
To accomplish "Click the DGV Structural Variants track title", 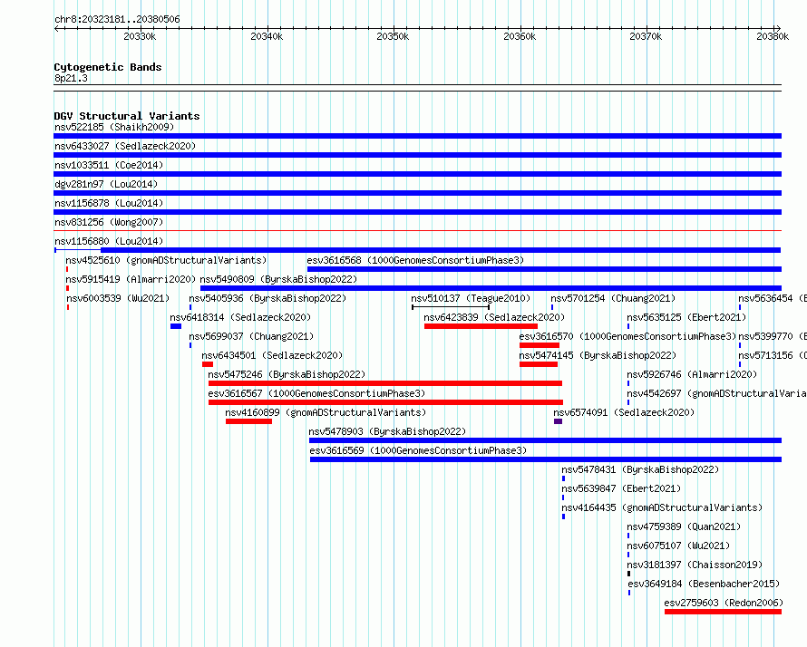I will [127, 116].
